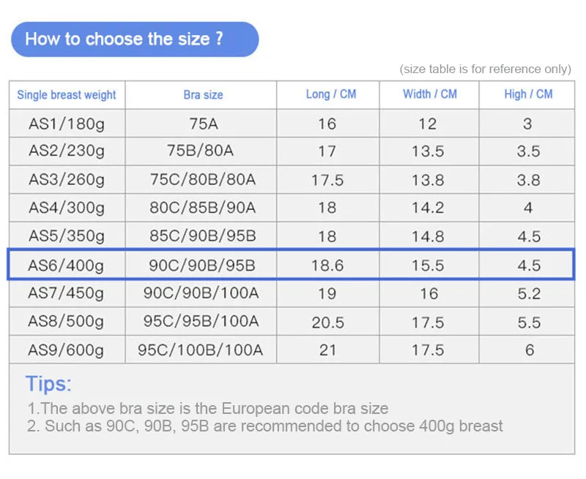Select the AS9/600g weight cell
Image resolution: width=586 pixels, height=479 pixels.
point(67,350)
